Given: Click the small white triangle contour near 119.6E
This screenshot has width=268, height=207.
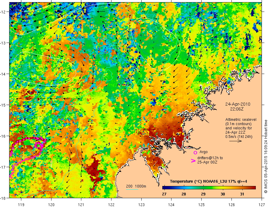Looking at the screenshot, I should tap(40, 119).
